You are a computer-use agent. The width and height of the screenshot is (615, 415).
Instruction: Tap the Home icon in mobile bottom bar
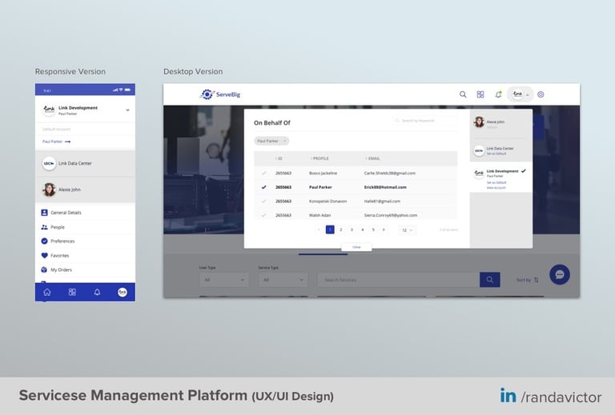coord(47,292)
